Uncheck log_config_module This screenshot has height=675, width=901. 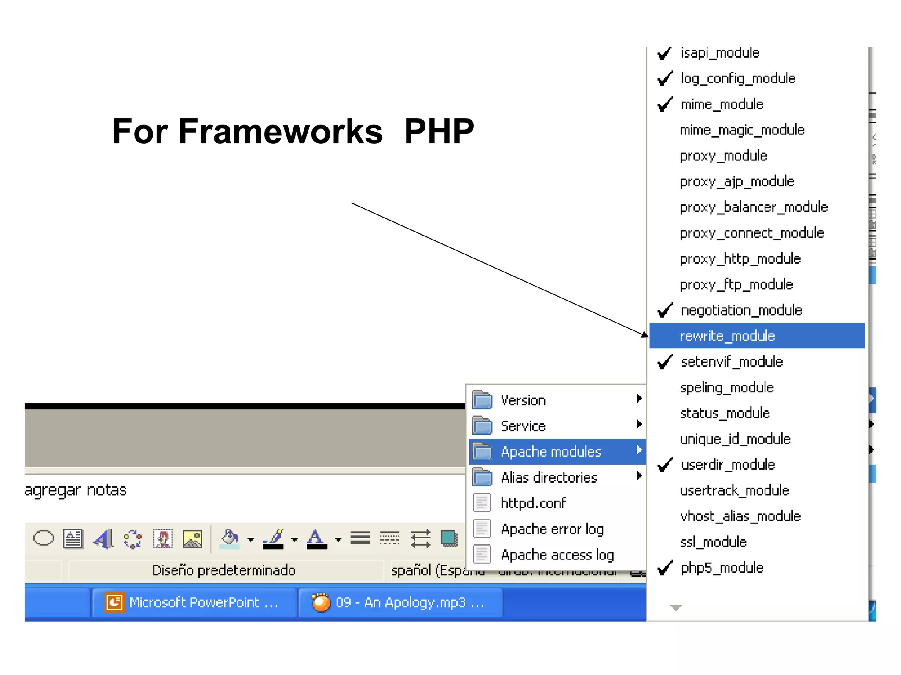[757, 78]
